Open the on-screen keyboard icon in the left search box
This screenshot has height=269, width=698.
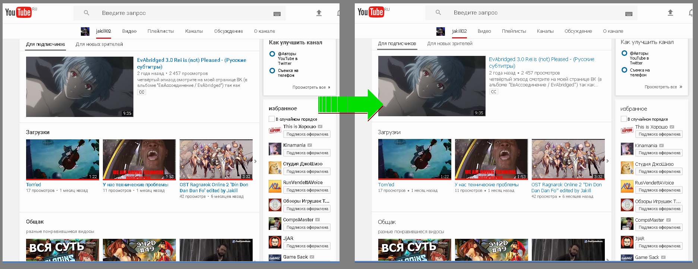coord(277,14)
